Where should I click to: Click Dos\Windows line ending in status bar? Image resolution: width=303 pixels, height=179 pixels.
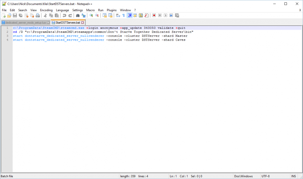[x=243, y=176]
